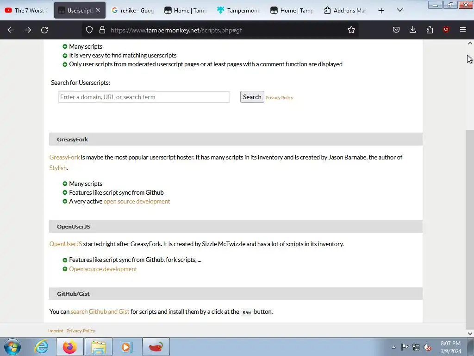Open the clock showing 8:07 PM

coord(450,347)
